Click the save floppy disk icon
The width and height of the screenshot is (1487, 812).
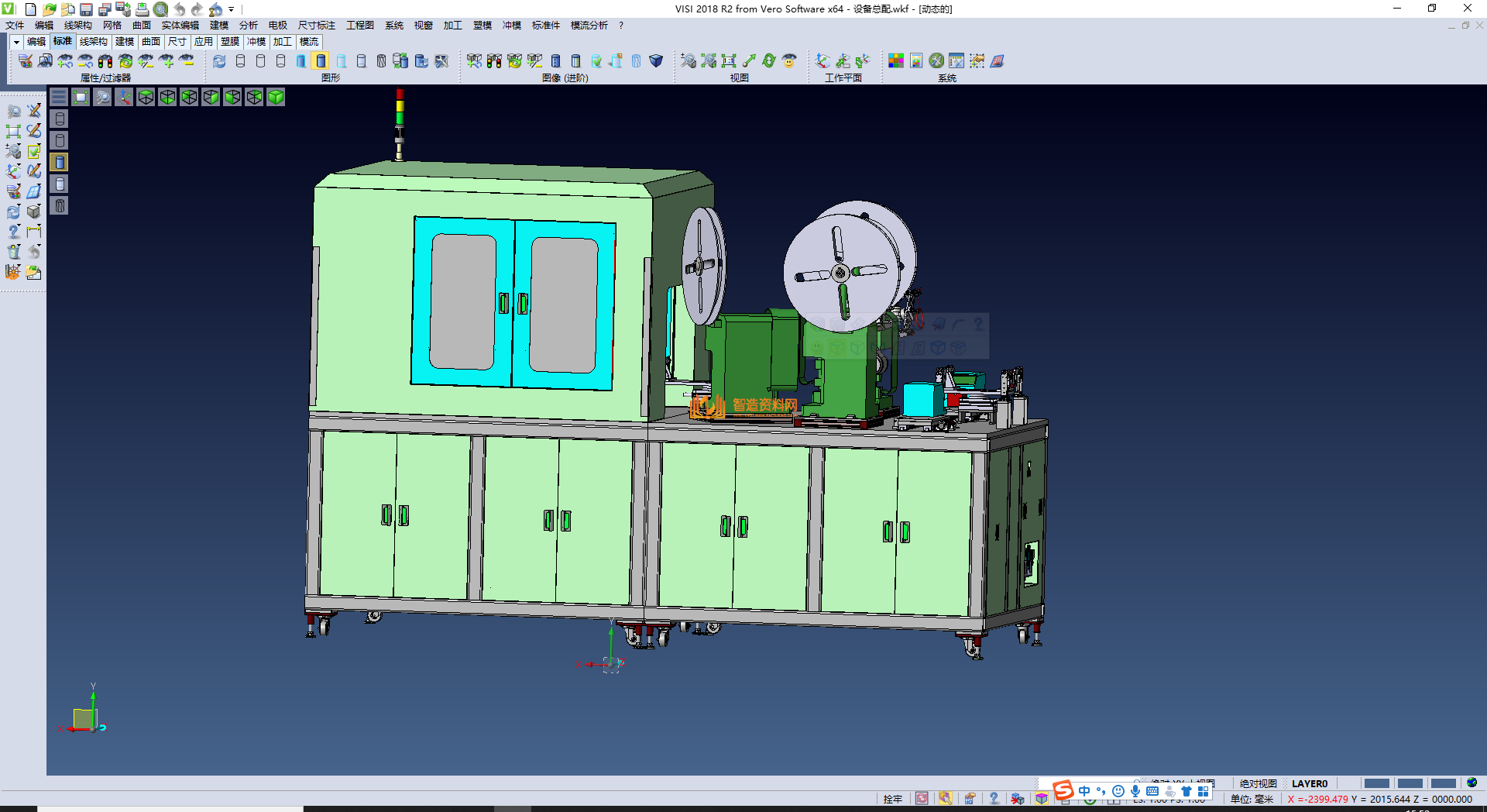click(x=86, y=9)
